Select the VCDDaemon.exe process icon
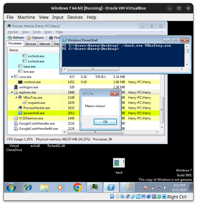Image resolution: width=197 pixels, height=205 pixels. click(x=16, y=118)
